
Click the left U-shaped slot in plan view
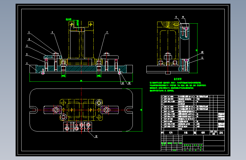coord(33,110)
